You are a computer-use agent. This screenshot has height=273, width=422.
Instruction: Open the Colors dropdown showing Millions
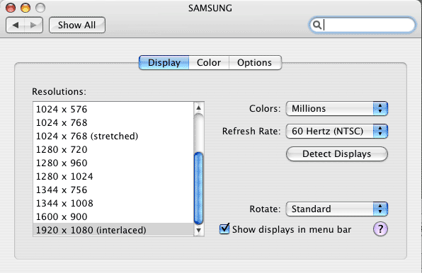pos(337,108)
